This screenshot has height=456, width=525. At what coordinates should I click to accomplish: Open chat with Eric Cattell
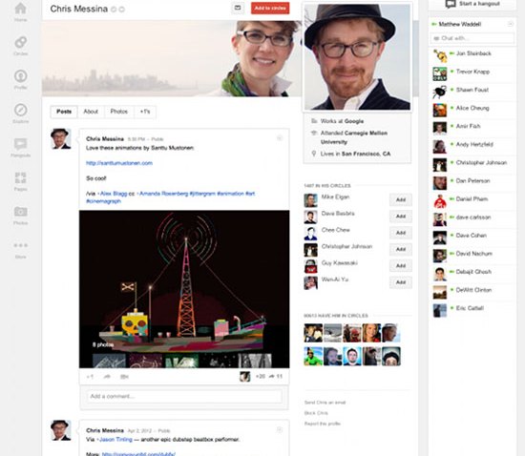[470, 308]
